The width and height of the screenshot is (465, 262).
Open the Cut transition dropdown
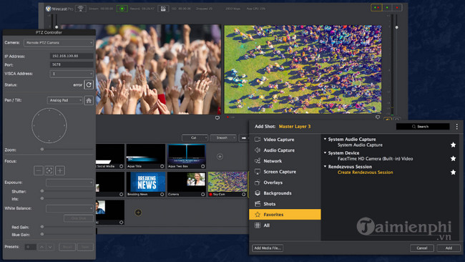coord(195,138)
